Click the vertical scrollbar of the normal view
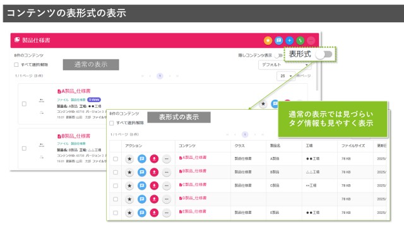 (317, 76)
